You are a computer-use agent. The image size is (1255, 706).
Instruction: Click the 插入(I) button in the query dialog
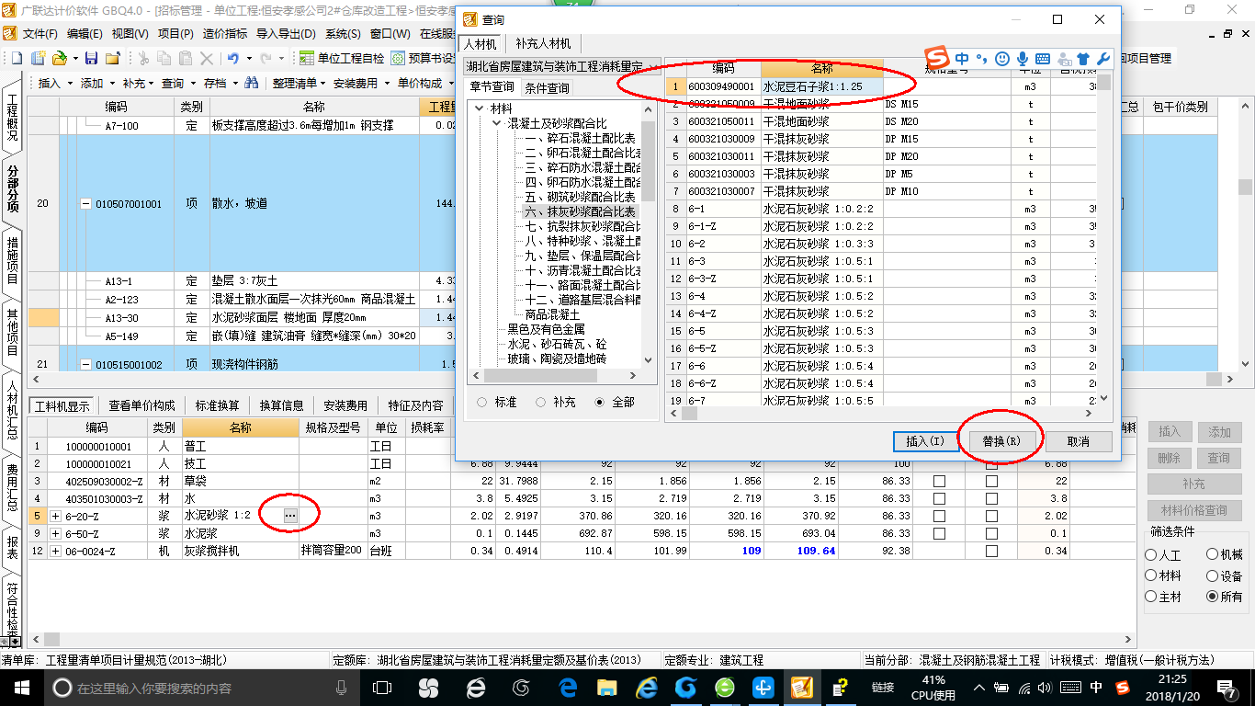926,442
